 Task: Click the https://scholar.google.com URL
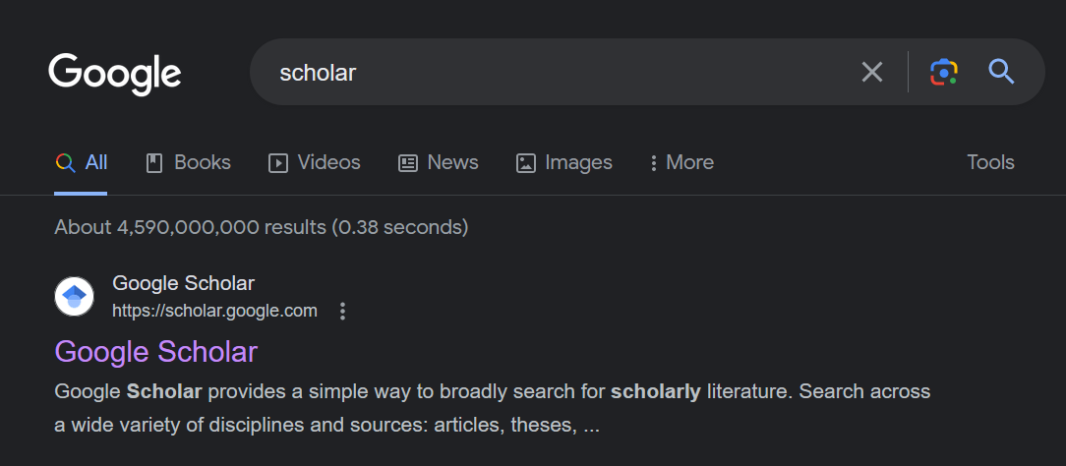point(214,311)
